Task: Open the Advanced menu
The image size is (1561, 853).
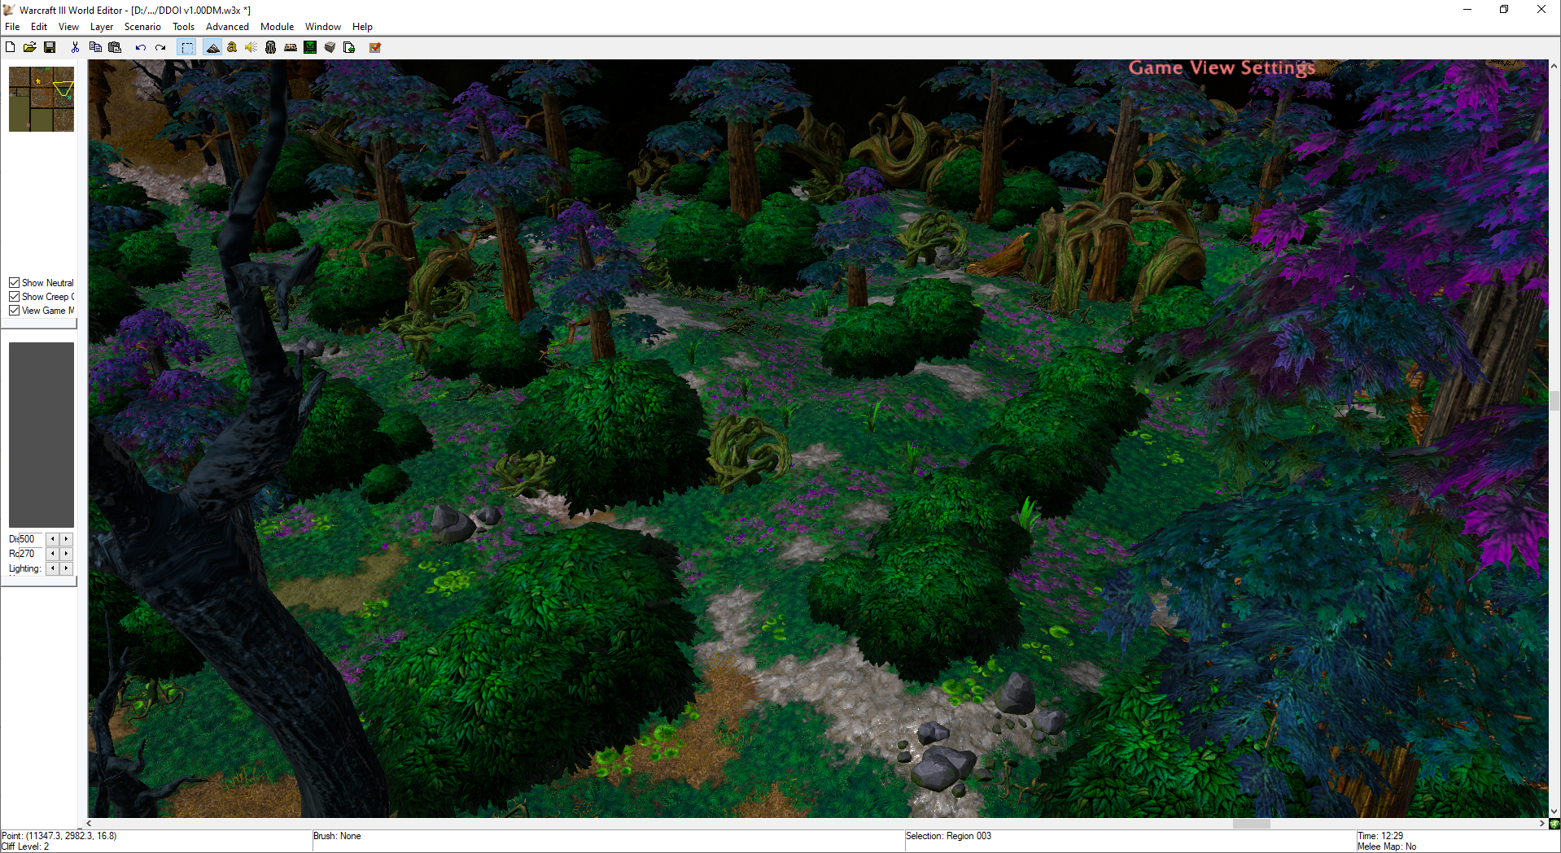Action: [x=227, y=27]
